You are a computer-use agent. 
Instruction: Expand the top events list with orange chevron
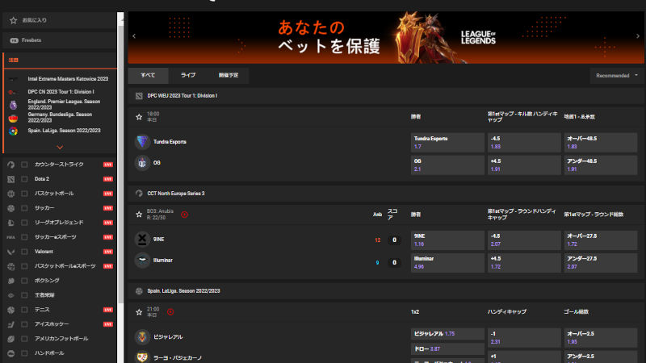click(x=60, y=147)
